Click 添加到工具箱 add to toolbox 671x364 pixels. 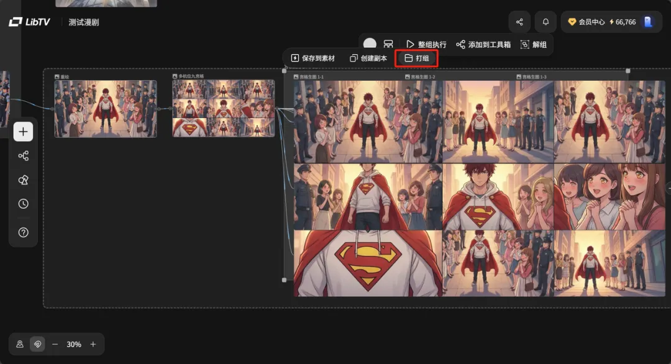(483, 45)
